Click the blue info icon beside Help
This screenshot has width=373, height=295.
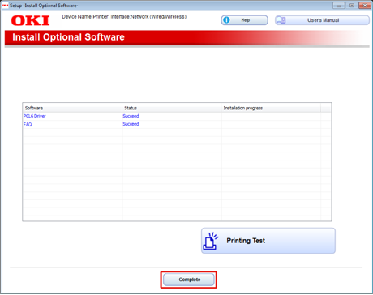tap(226, 20)
